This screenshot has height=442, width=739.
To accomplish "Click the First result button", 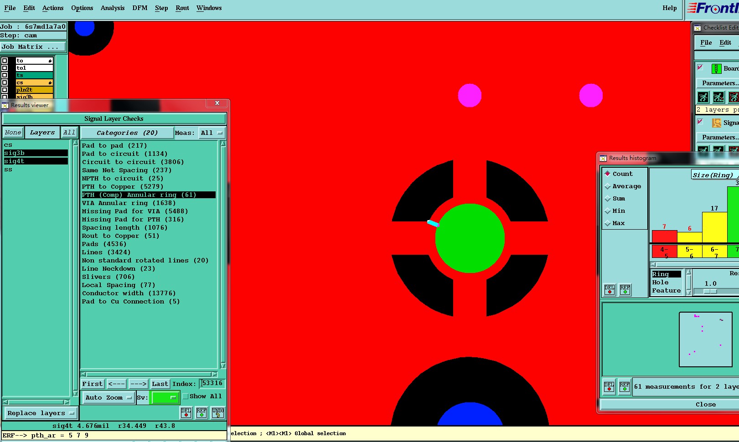I will coord(93,384).
